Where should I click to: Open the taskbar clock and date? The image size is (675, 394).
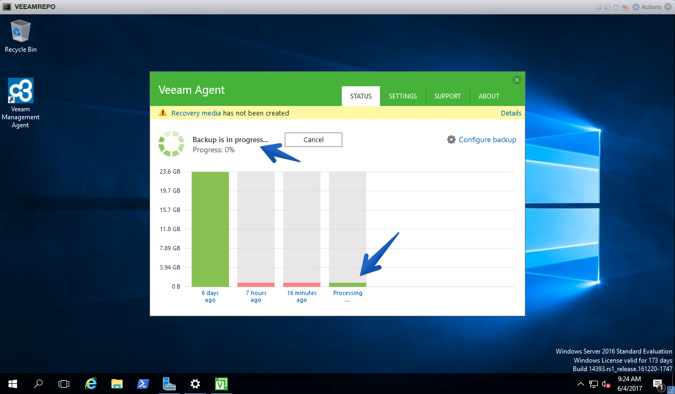pos(629,383)
